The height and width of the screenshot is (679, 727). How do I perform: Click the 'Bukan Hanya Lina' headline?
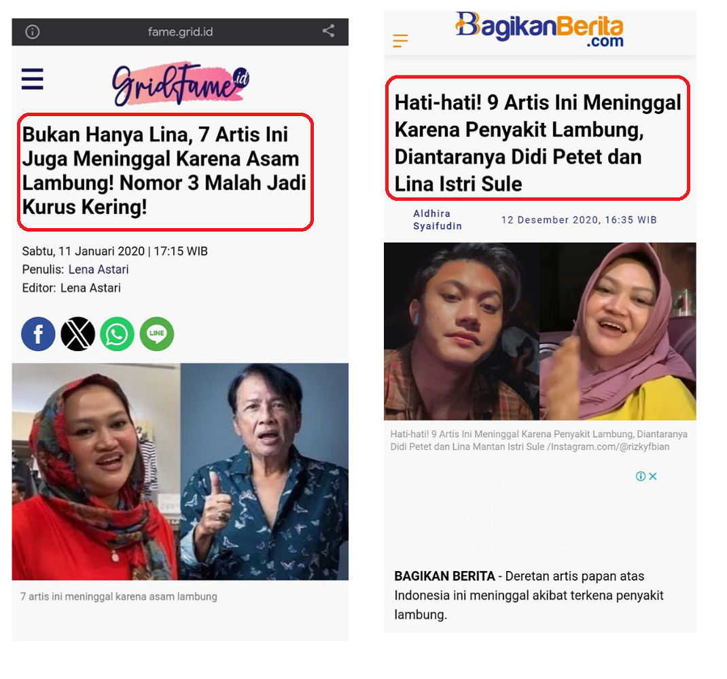tap(164, 170)
